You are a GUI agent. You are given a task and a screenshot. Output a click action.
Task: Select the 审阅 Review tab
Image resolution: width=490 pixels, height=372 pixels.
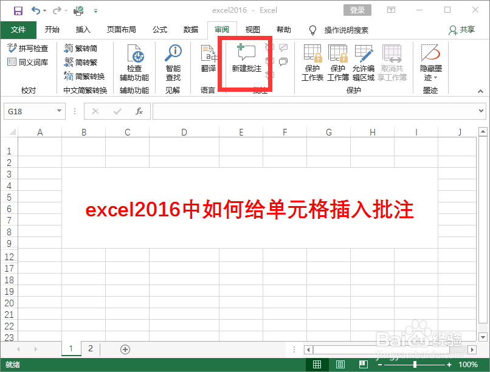click(x=222, y=30)
